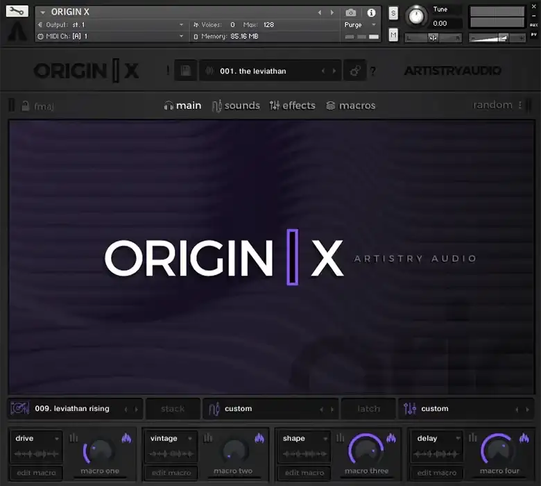This screenshot has width=541, height=486.
Task: Click the effects sliders icon beside second custom
Action: click(410, 409)
